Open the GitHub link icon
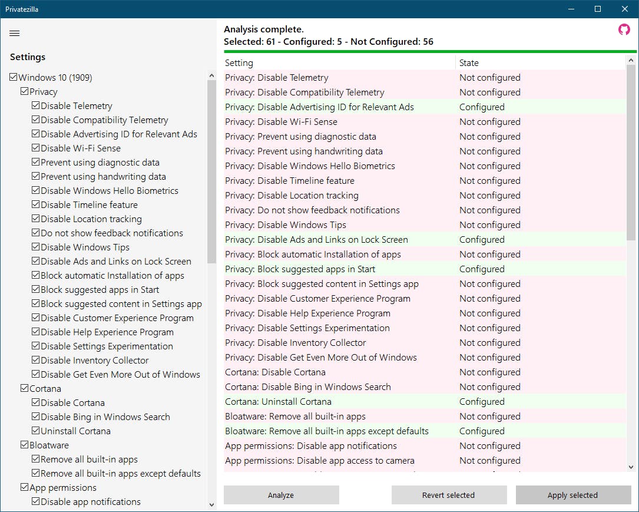 tap(624, 29)
